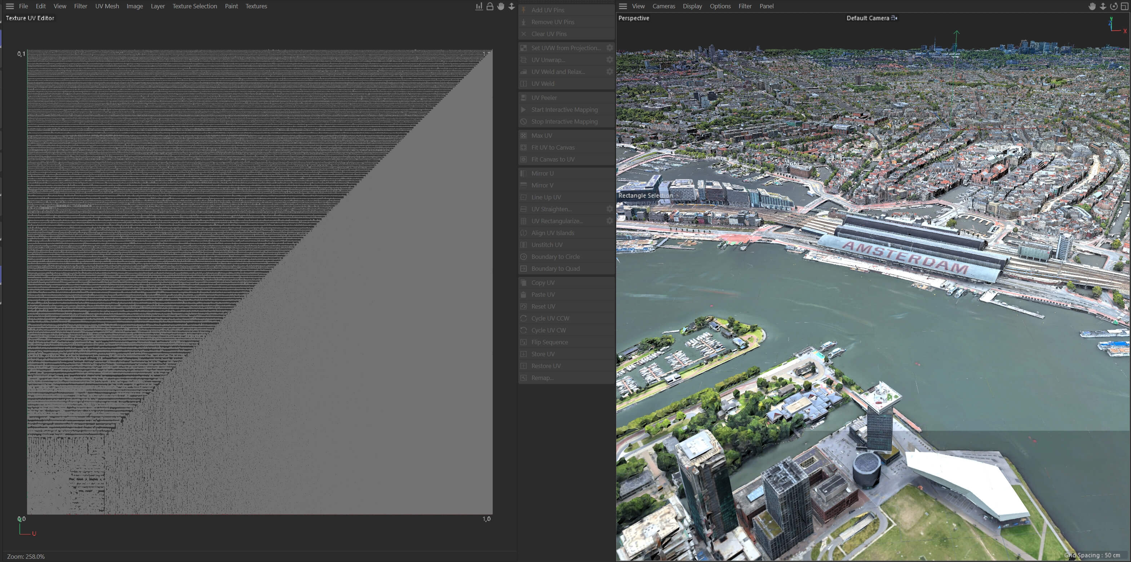The image size is (1131, 562).
Task: Open settings gear for UV Weld and Relax
Action: 609,72
